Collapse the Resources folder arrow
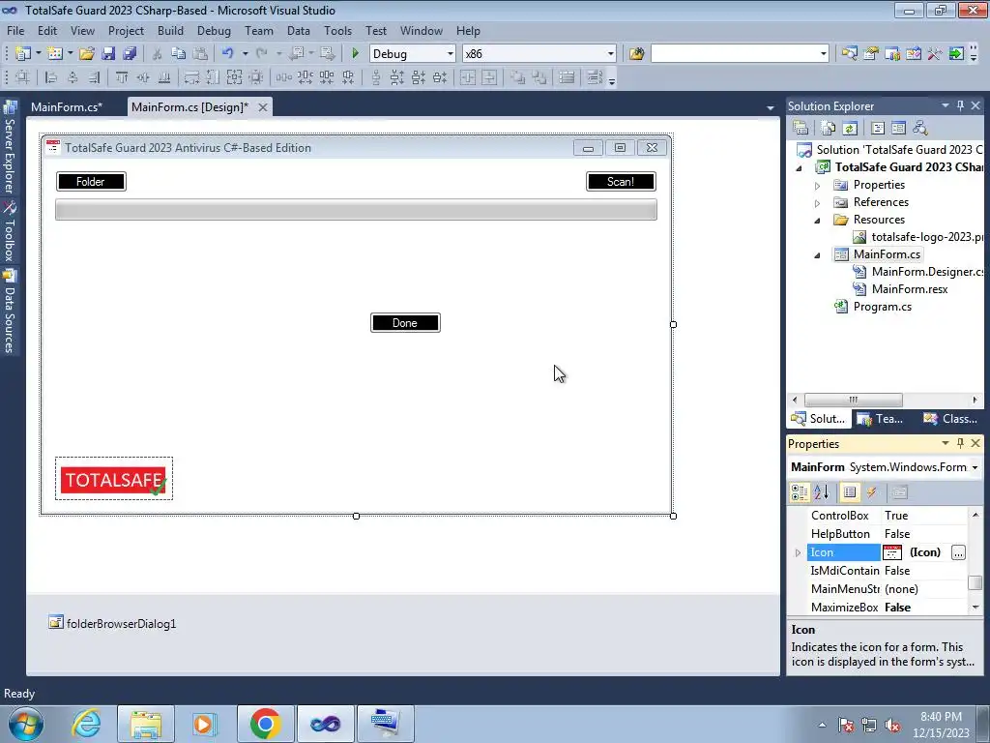990x743 pixels. (817, 221)
